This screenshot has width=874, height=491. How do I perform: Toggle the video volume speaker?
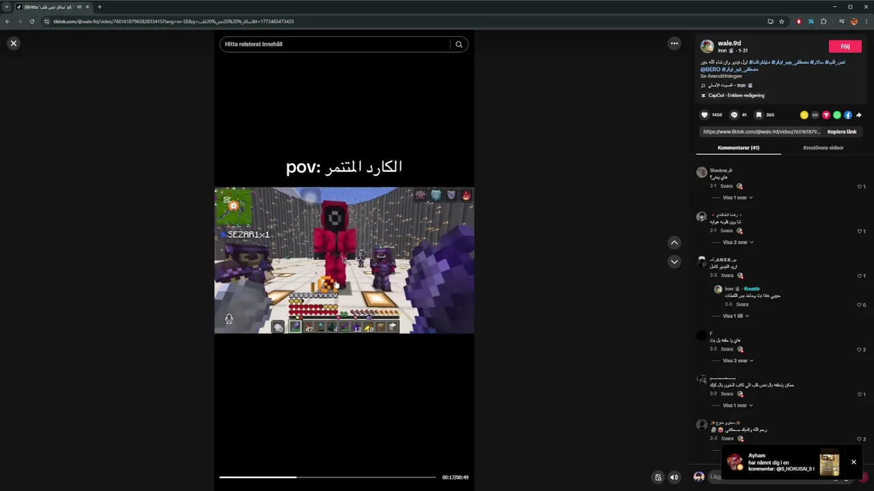pos(674,477)
